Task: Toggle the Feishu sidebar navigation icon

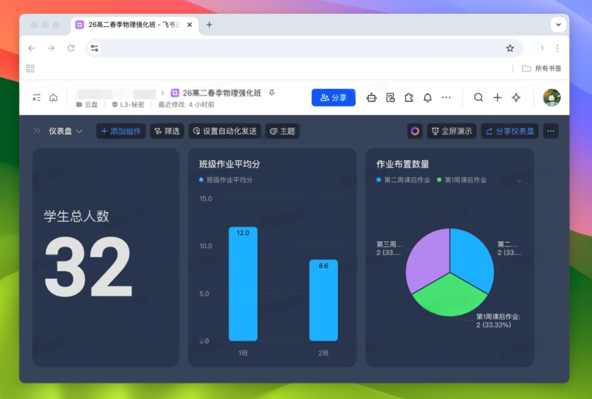Action: pyautogui.click(x=37, y=98)
